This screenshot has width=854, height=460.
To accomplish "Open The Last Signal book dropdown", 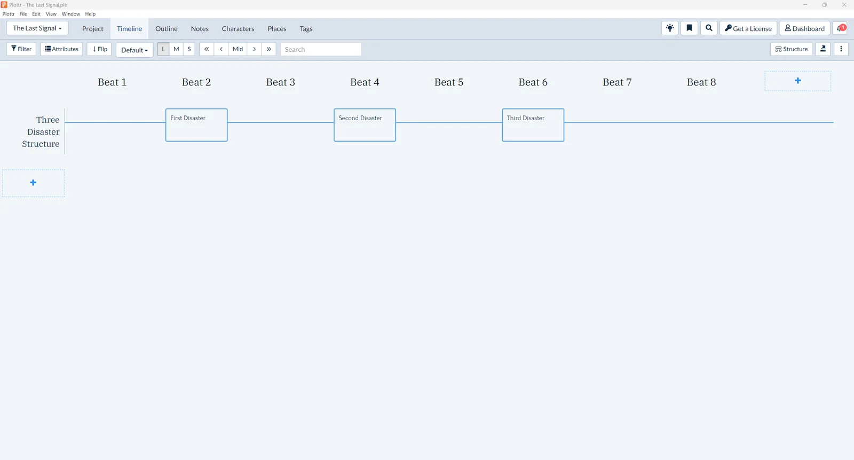I will [37, 28].
